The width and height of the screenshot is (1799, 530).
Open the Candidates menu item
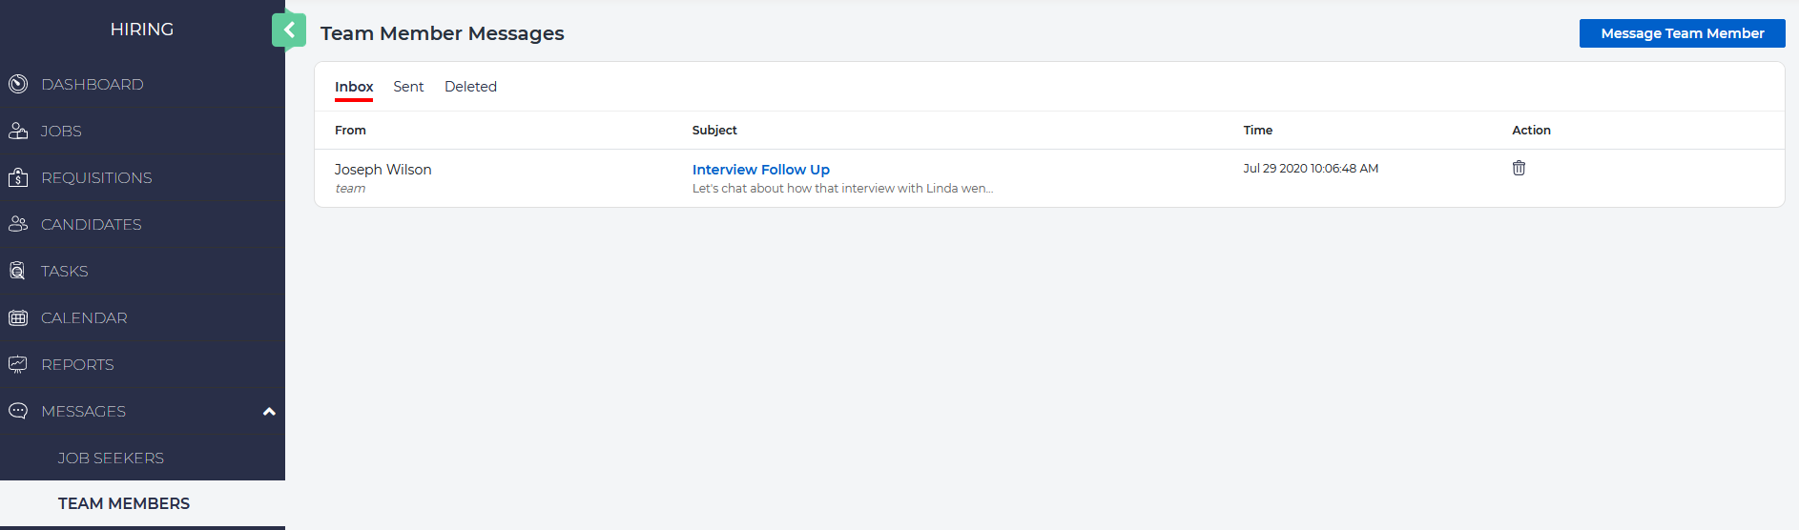click(x=92, y=224)
